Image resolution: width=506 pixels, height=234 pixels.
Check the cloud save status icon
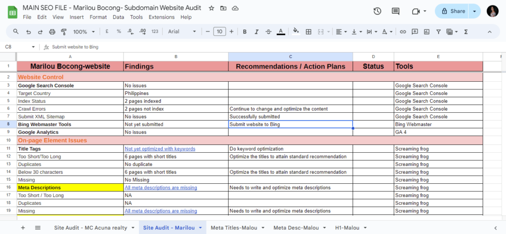pos(235,8)
